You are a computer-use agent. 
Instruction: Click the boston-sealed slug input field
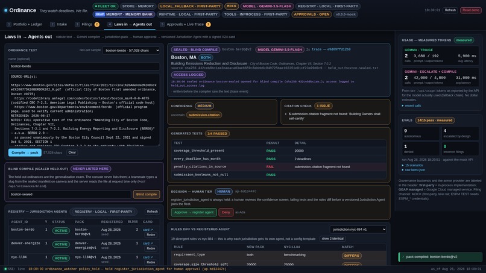click(69, 194)
